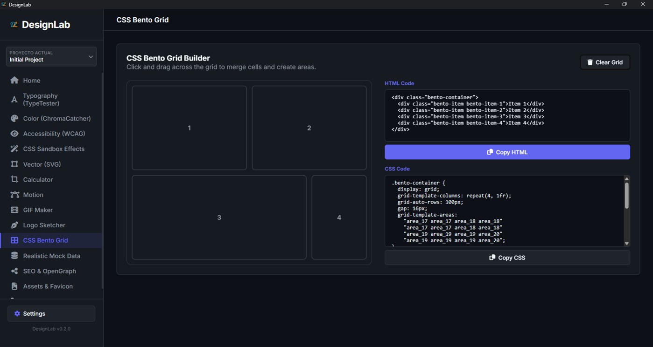Click the copy icon in Copy HTML
The image size is (653, 347).
(x=490, y=152)
